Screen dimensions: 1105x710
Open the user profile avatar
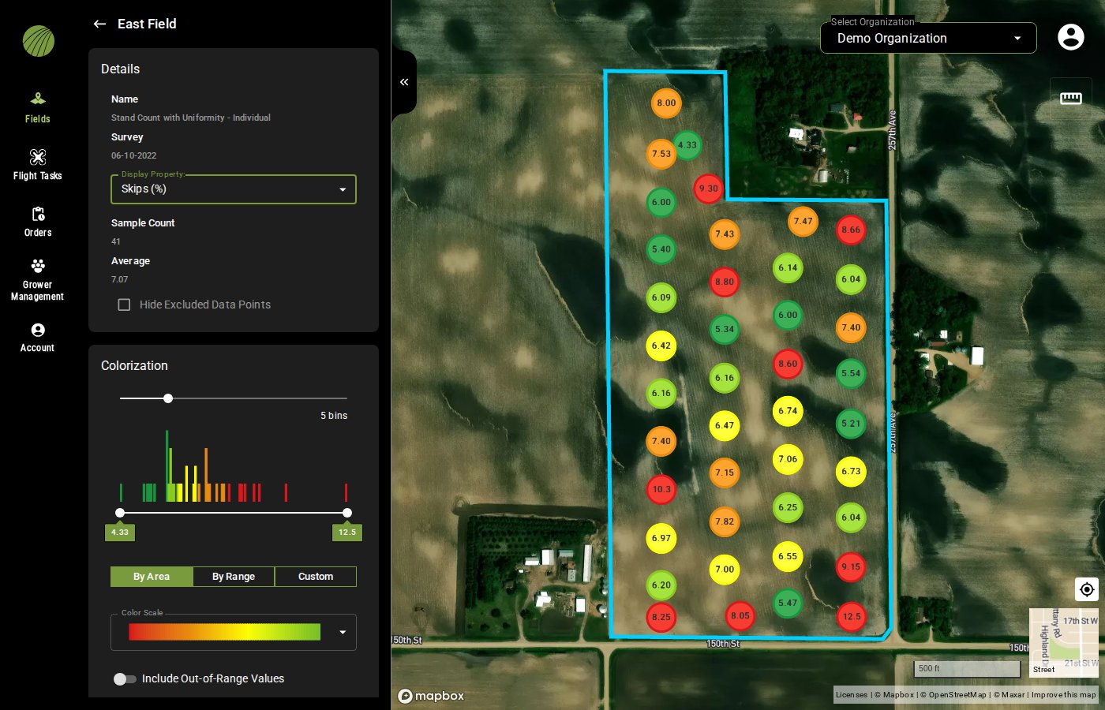(x=1070, y=37)
